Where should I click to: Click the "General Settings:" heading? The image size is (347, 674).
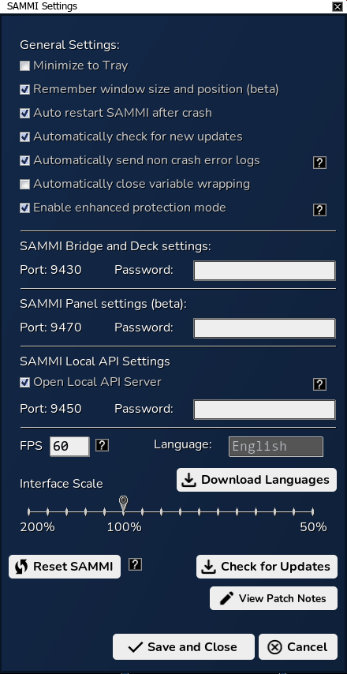(x=69, y=45)
